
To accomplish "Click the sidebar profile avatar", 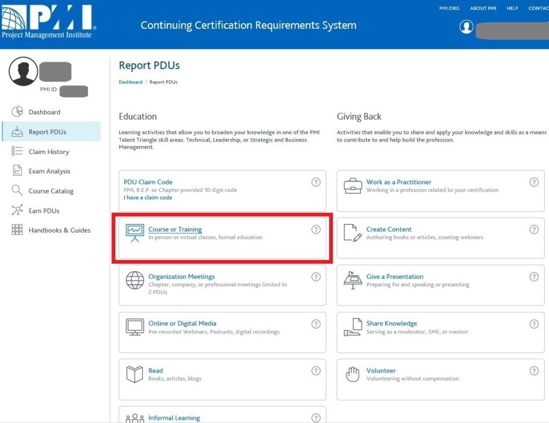I will click(24, 71).
